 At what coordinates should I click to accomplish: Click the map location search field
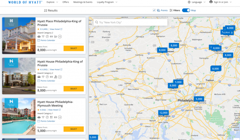coord(131,22)
